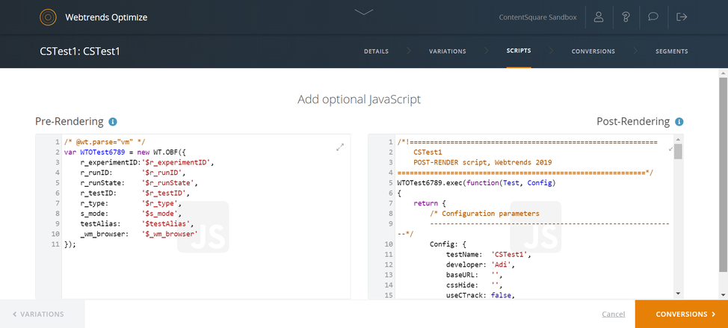Click the 'Config: {' line in Post-Rendering
Image resolution: width=728 pixels, height=328 pixels.
pos(447,244)
